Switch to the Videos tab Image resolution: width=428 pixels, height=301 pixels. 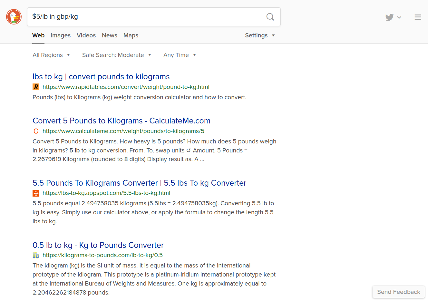(86, 35)
